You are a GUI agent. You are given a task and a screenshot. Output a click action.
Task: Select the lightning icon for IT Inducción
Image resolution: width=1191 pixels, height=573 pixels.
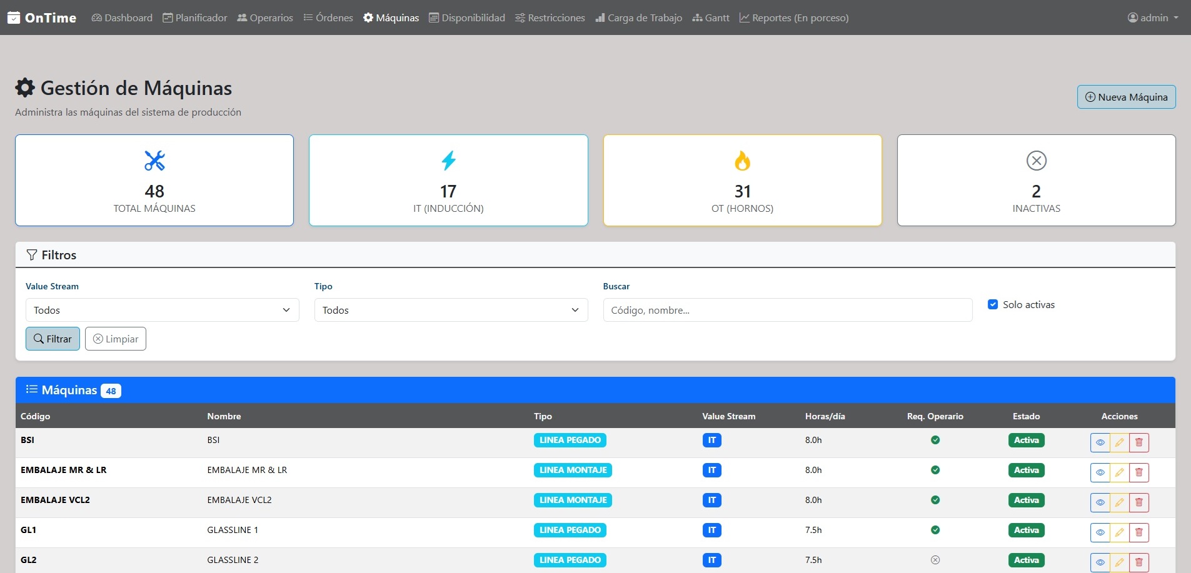point(448,161)
